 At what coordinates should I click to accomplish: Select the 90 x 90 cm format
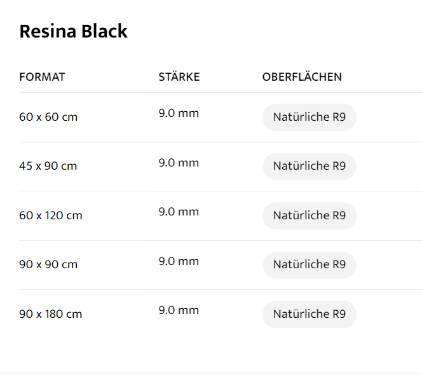48,264
